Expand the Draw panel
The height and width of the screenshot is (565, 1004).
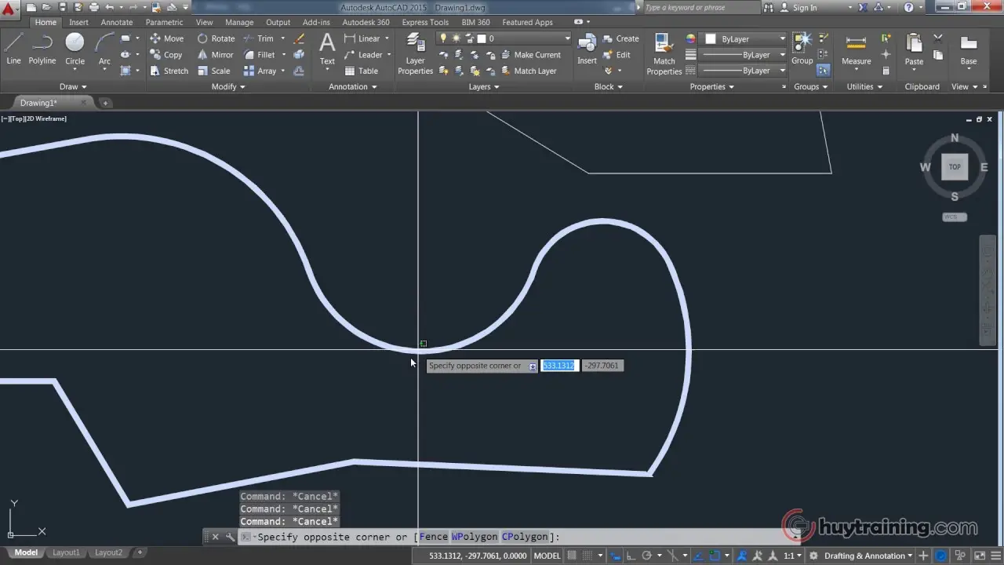click(x=73, y=86)
